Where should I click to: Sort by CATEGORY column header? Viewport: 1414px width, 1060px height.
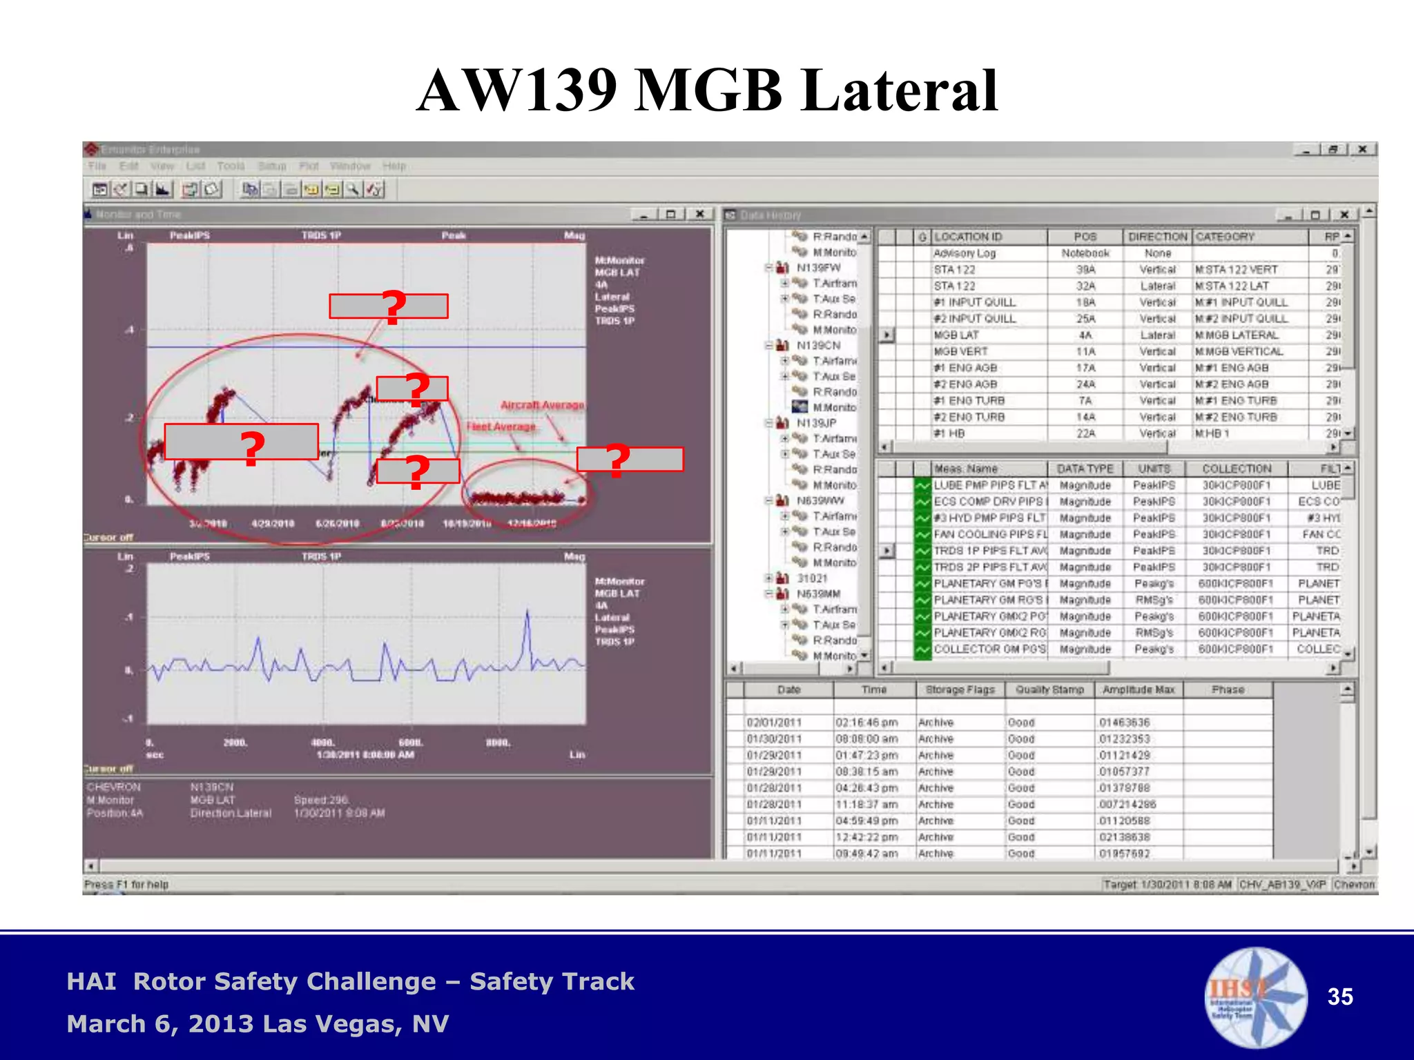1251,237
